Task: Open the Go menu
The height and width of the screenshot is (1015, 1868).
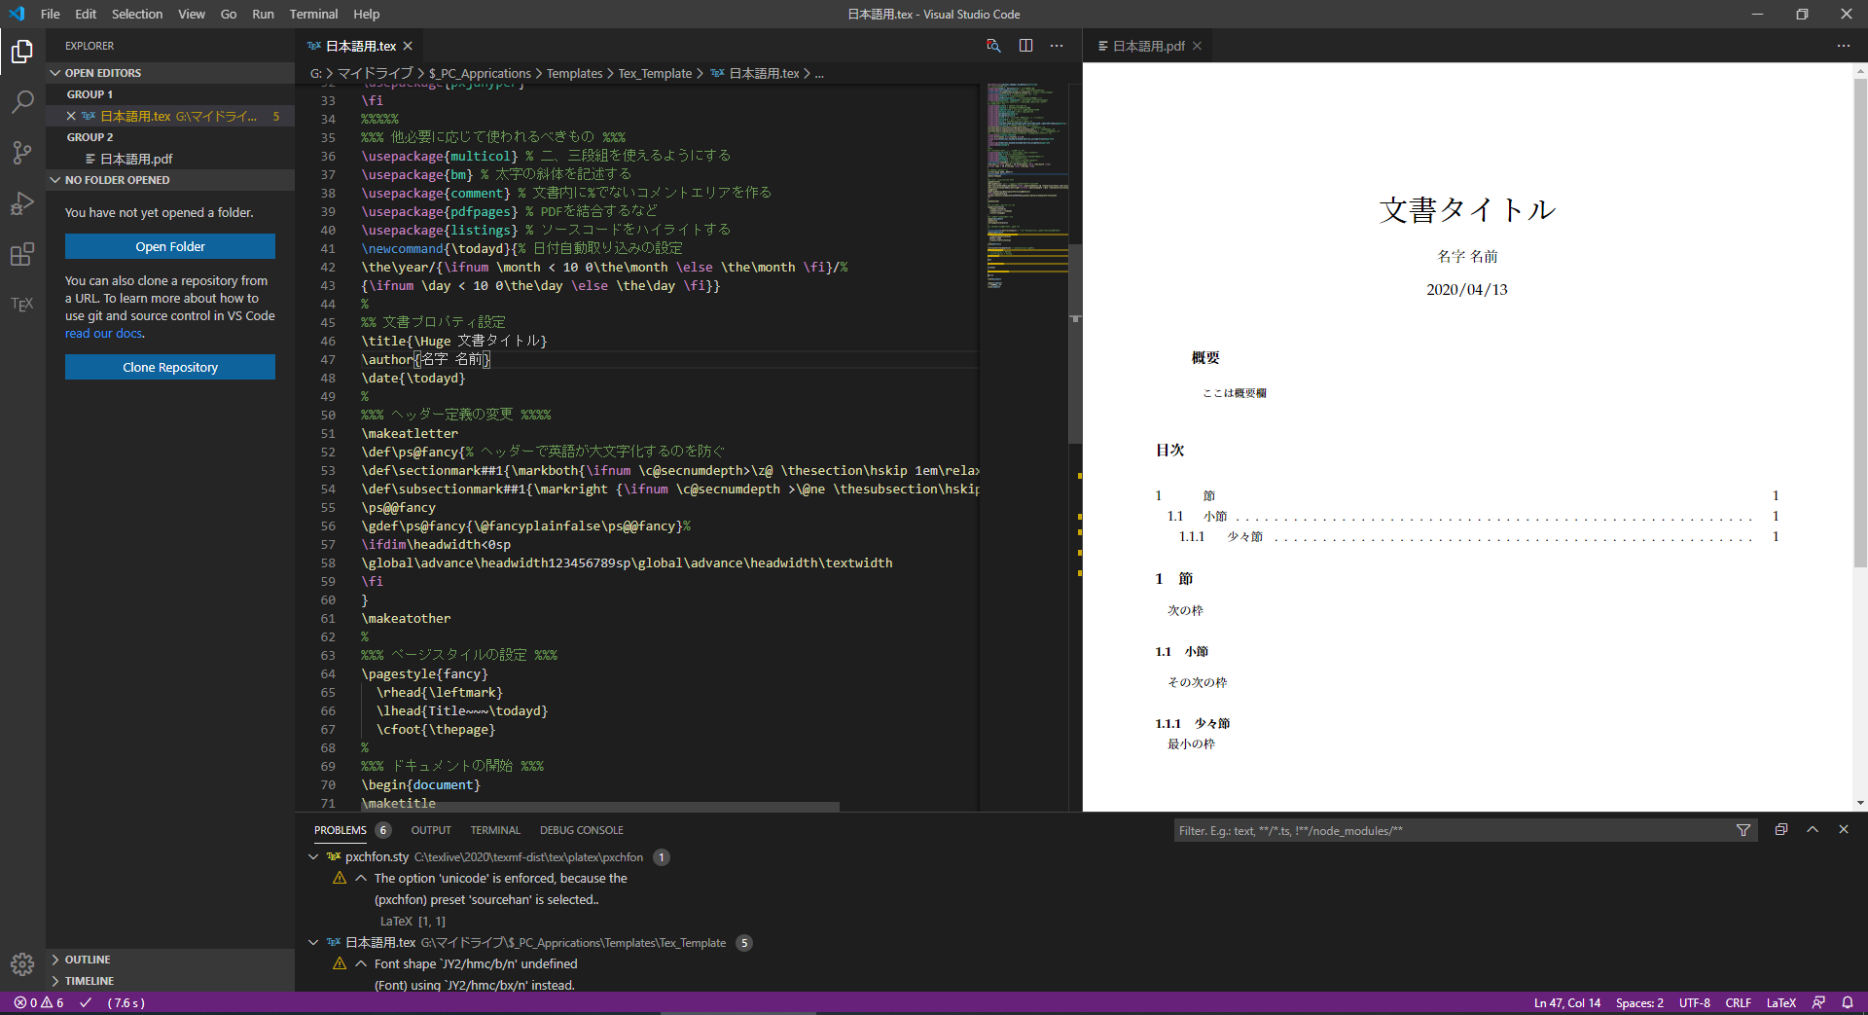Action: 229,14
